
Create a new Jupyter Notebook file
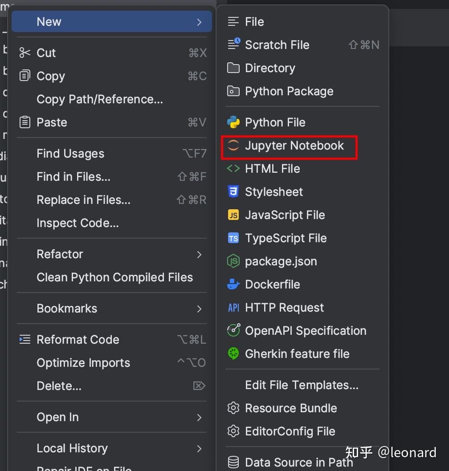pos(294,145)
